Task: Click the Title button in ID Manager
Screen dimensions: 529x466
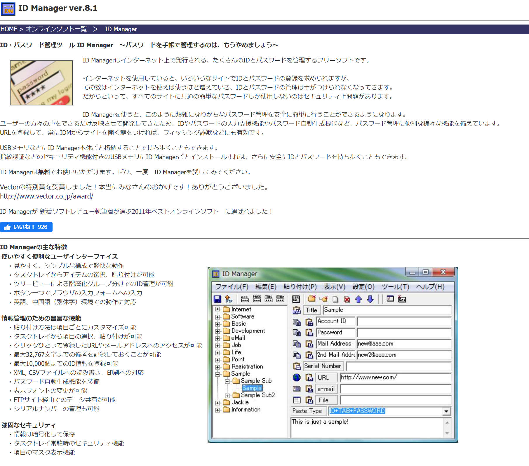Action: pos(312,310)
